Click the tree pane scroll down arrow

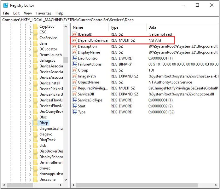click(x=66, y=180)
